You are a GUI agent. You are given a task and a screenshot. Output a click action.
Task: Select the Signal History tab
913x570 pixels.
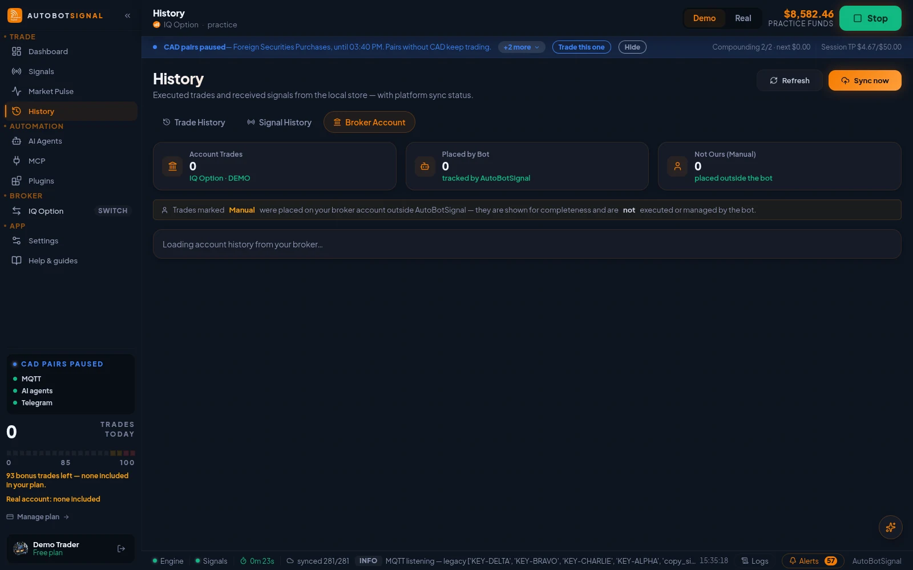(279, 122)
